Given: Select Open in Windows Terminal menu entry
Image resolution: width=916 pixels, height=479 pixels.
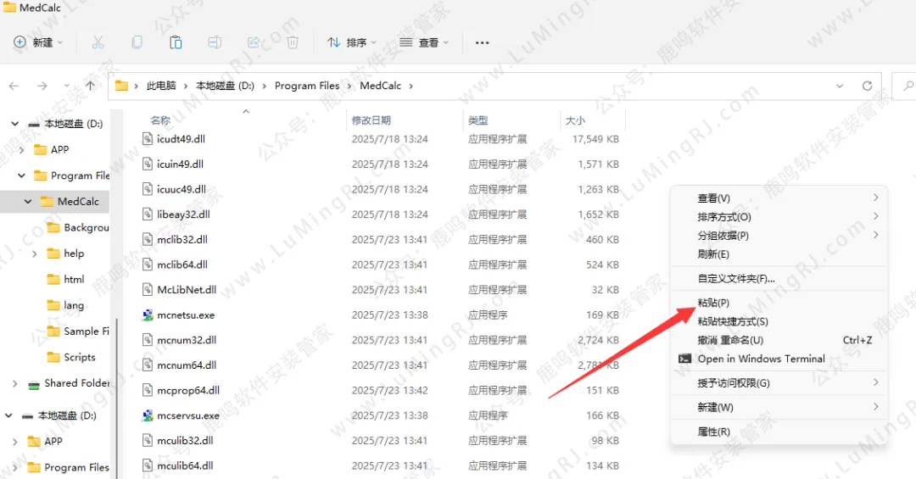Looking at the screenshot, I should pos(760,359).
